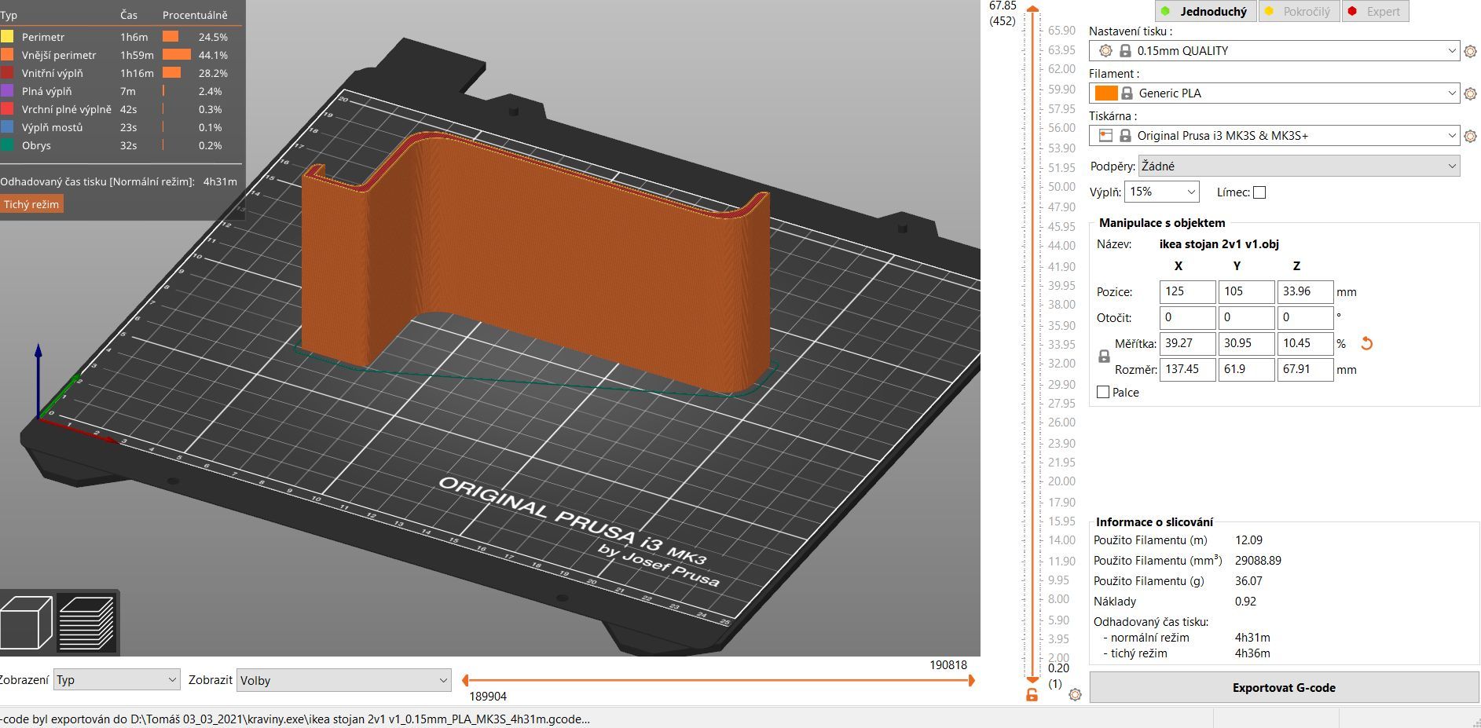Click Exportovat G-code button
This screenshot has width=1481, height=728.
pos(1284,687)
